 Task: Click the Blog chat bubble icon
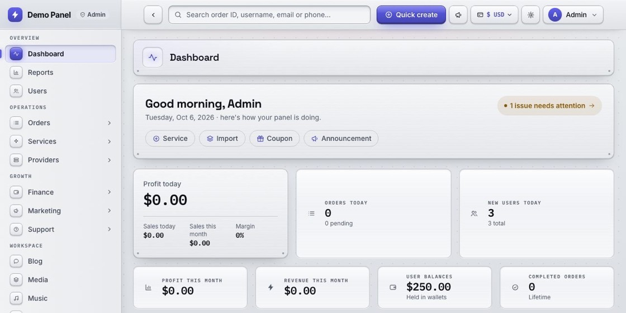click(x=16, y=261)
